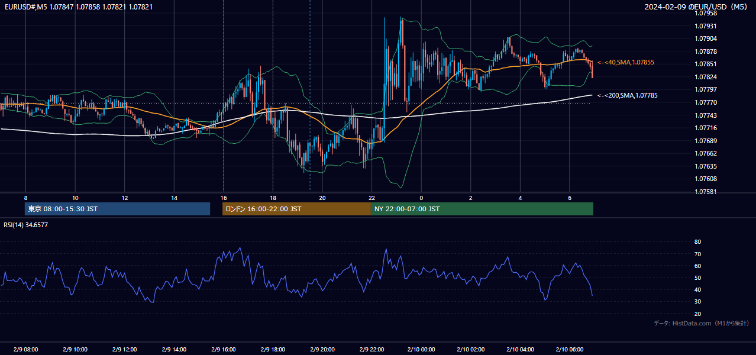756x355 pixels.
Task: Click the bottom date label 2/9 22:00
Action: point(371,349)
